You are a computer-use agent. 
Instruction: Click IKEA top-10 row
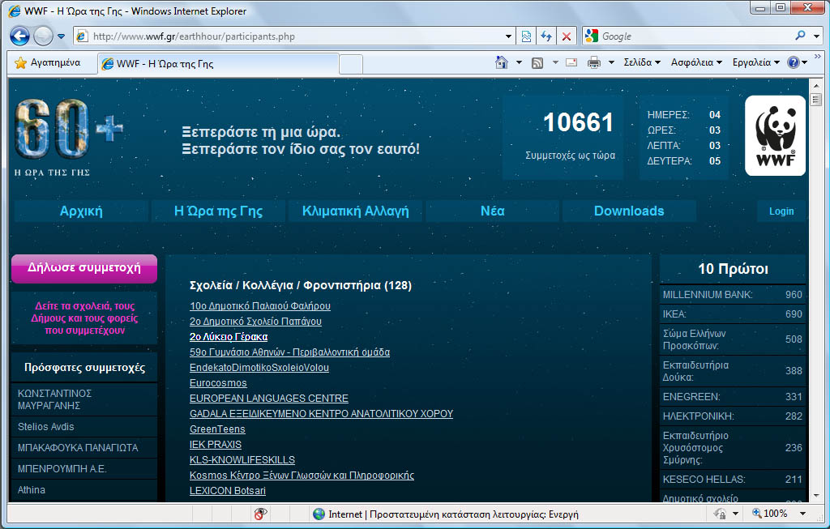pos(733,314)
